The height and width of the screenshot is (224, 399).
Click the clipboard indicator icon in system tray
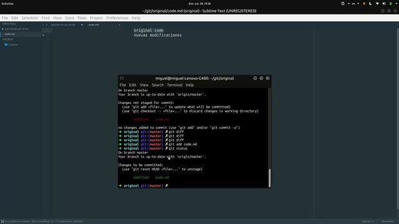click(343, 4)
